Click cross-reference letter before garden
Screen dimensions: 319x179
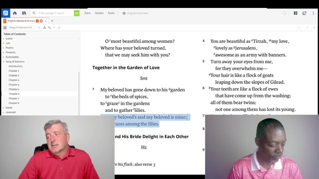pyautogui.click(x=169, y=89)
